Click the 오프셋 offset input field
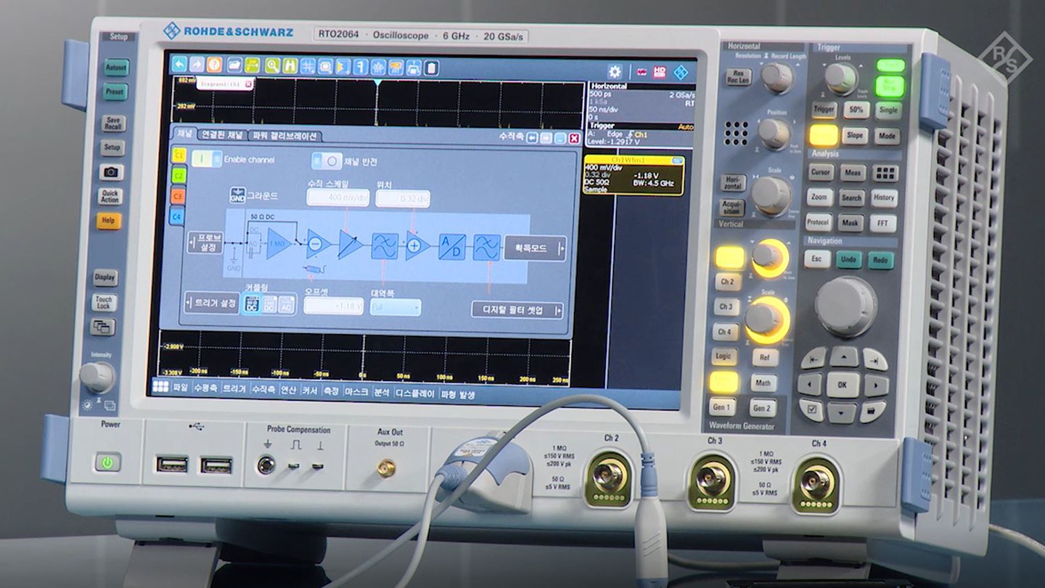 coord(333,306)
